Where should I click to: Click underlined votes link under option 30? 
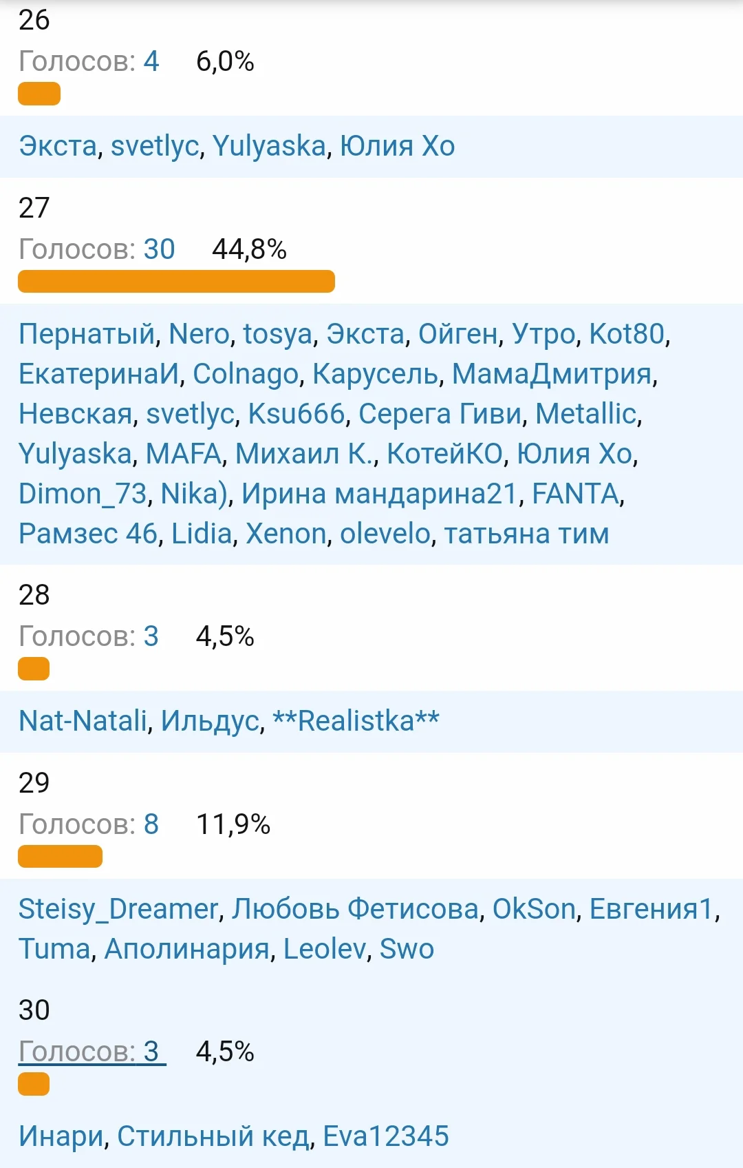point(92,1052)
